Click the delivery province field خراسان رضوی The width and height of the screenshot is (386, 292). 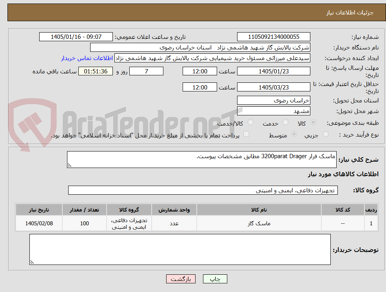click(x=274, y=100)
